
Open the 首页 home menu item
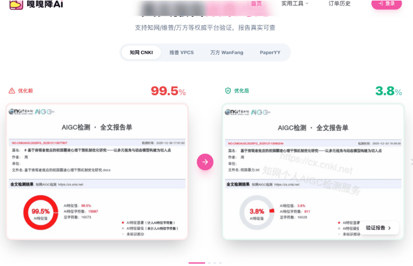pyautogui.click(x=256, y=3)
